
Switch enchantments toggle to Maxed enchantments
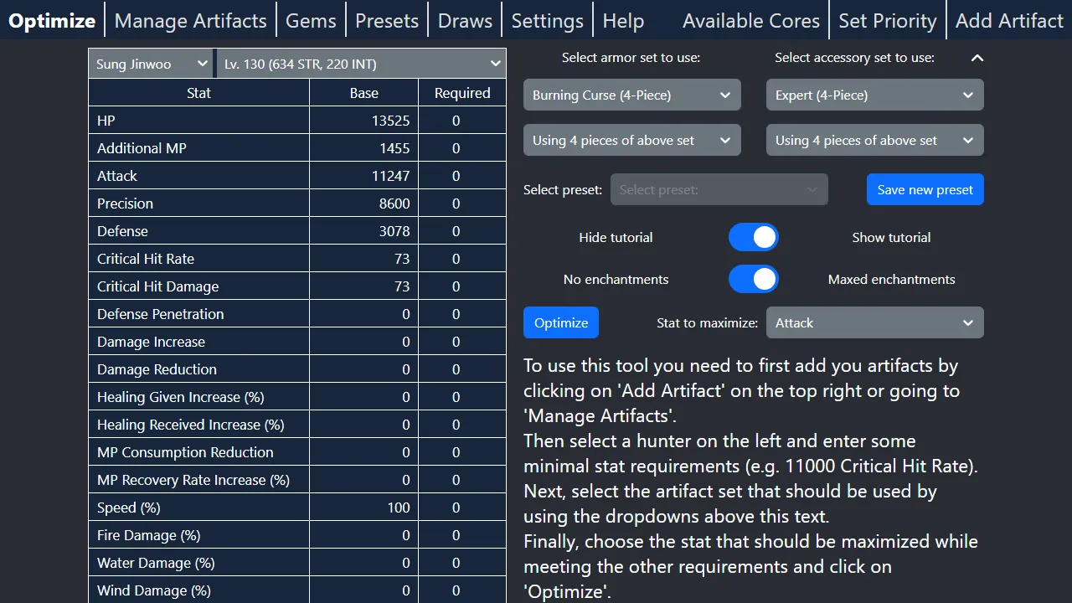coord(753,279)
